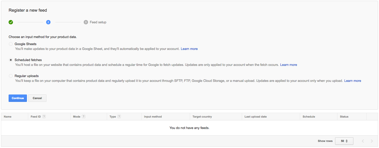This screenshot has height=148, width=379.
Task: Go to the previous page arrow
Action: click(363, 141)
